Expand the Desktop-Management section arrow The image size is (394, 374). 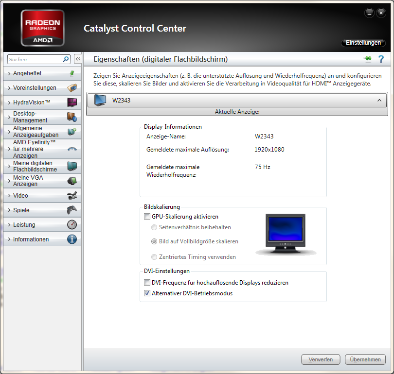pos(9,117)
